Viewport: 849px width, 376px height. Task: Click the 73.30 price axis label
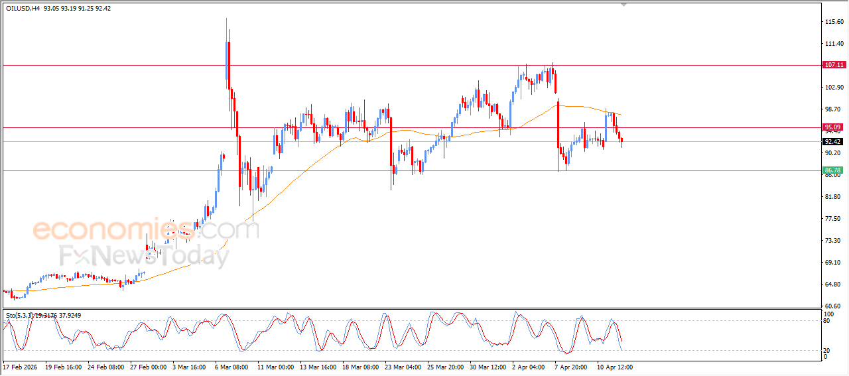(x=832, y=241)
